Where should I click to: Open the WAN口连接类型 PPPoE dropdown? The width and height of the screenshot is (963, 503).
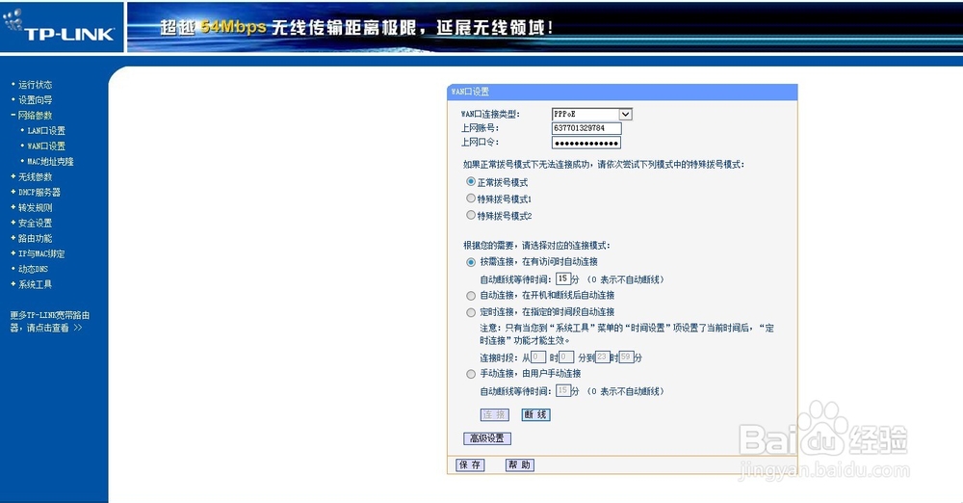[x=592, y=115]
